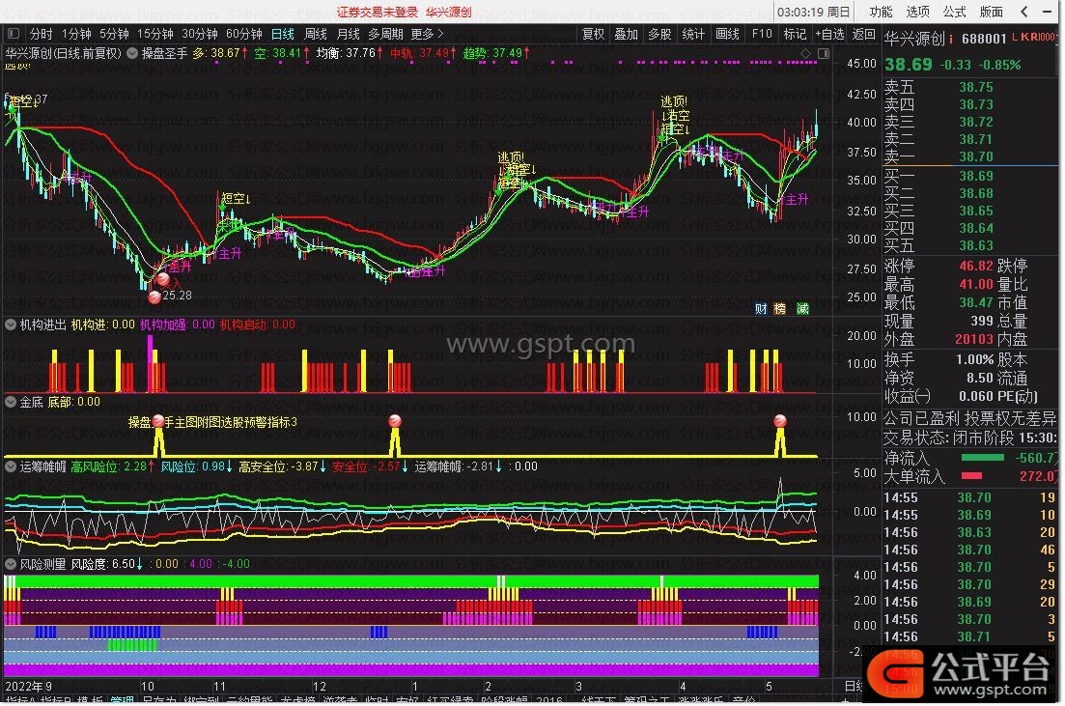This screenshot has width=1065, height=706.
Task: Expand the 更多 > period options
Action: 427,33
